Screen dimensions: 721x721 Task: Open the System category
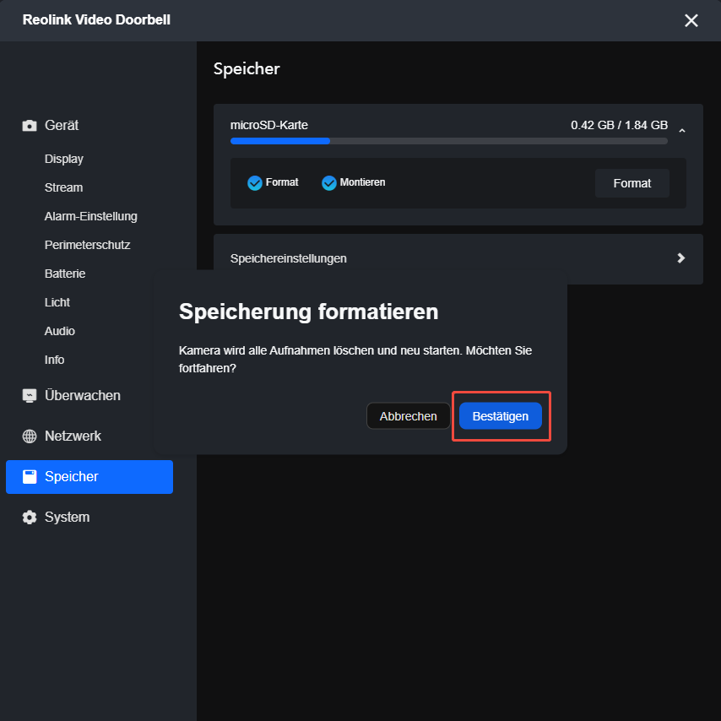click(68, 517)
